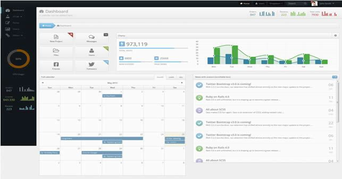Image resolution: width=342 pixels, height=179 pixels.
Task: Open the Twitter Followers tile
Action: [x=92, y=66]
